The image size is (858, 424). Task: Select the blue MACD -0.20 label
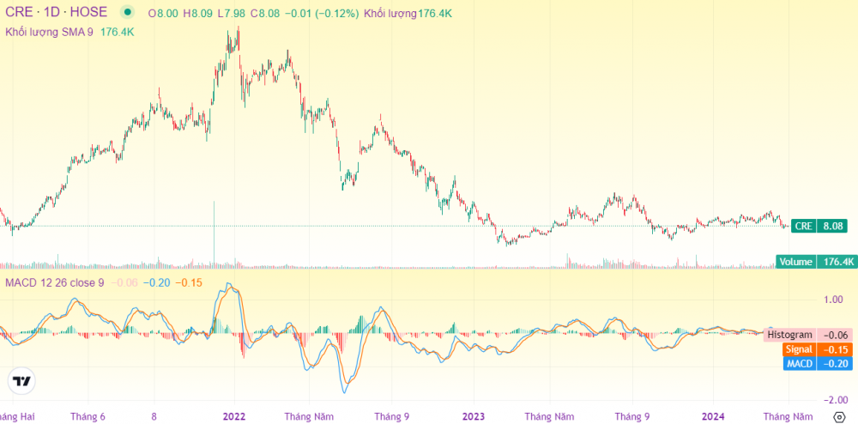(819, 364)
